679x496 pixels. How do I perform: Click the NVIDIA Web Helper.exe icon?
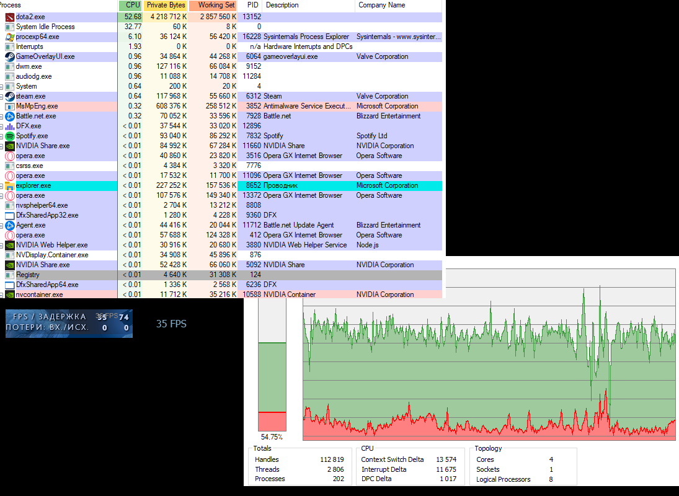9,245
